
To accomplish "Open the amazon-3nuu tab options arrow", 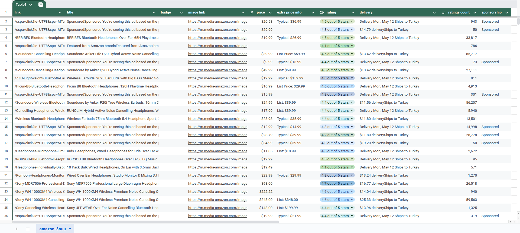I will pos(70,229).
